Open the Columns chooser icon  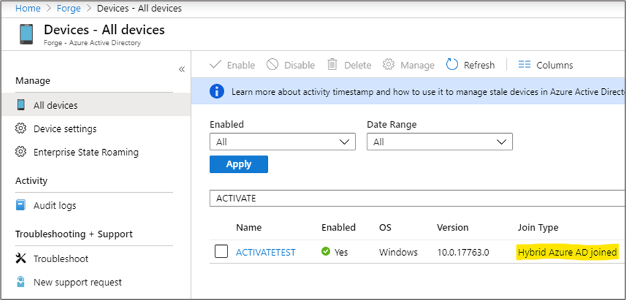click(x=525, y=65)
